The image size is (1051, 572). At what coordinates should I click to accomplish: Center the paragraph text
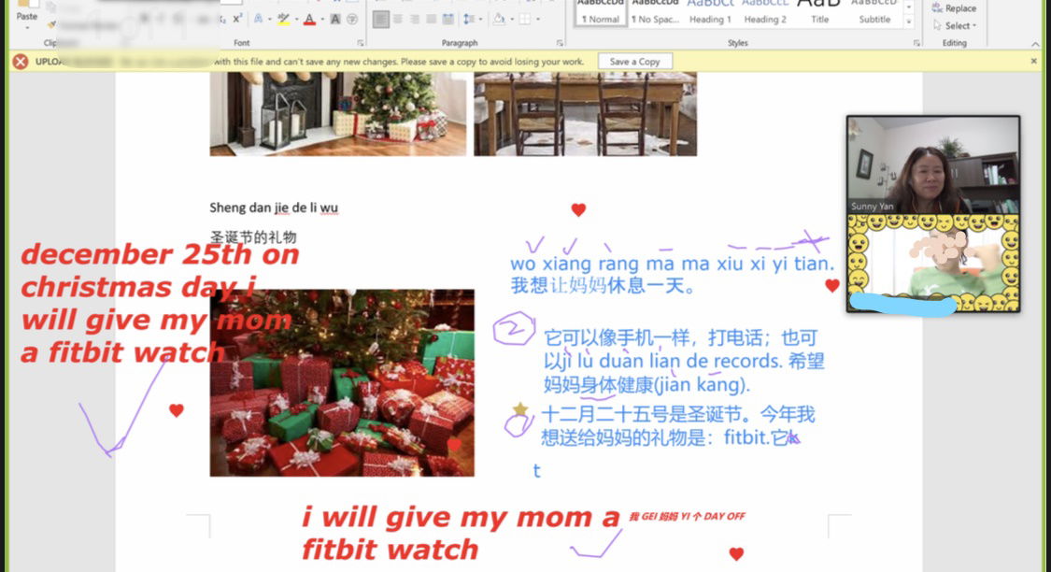[397, 19]
